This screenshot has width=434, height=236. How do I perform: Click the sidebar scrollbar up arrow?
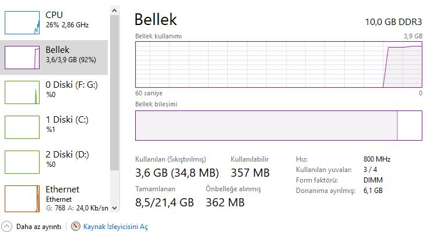[x=114, y=11]
